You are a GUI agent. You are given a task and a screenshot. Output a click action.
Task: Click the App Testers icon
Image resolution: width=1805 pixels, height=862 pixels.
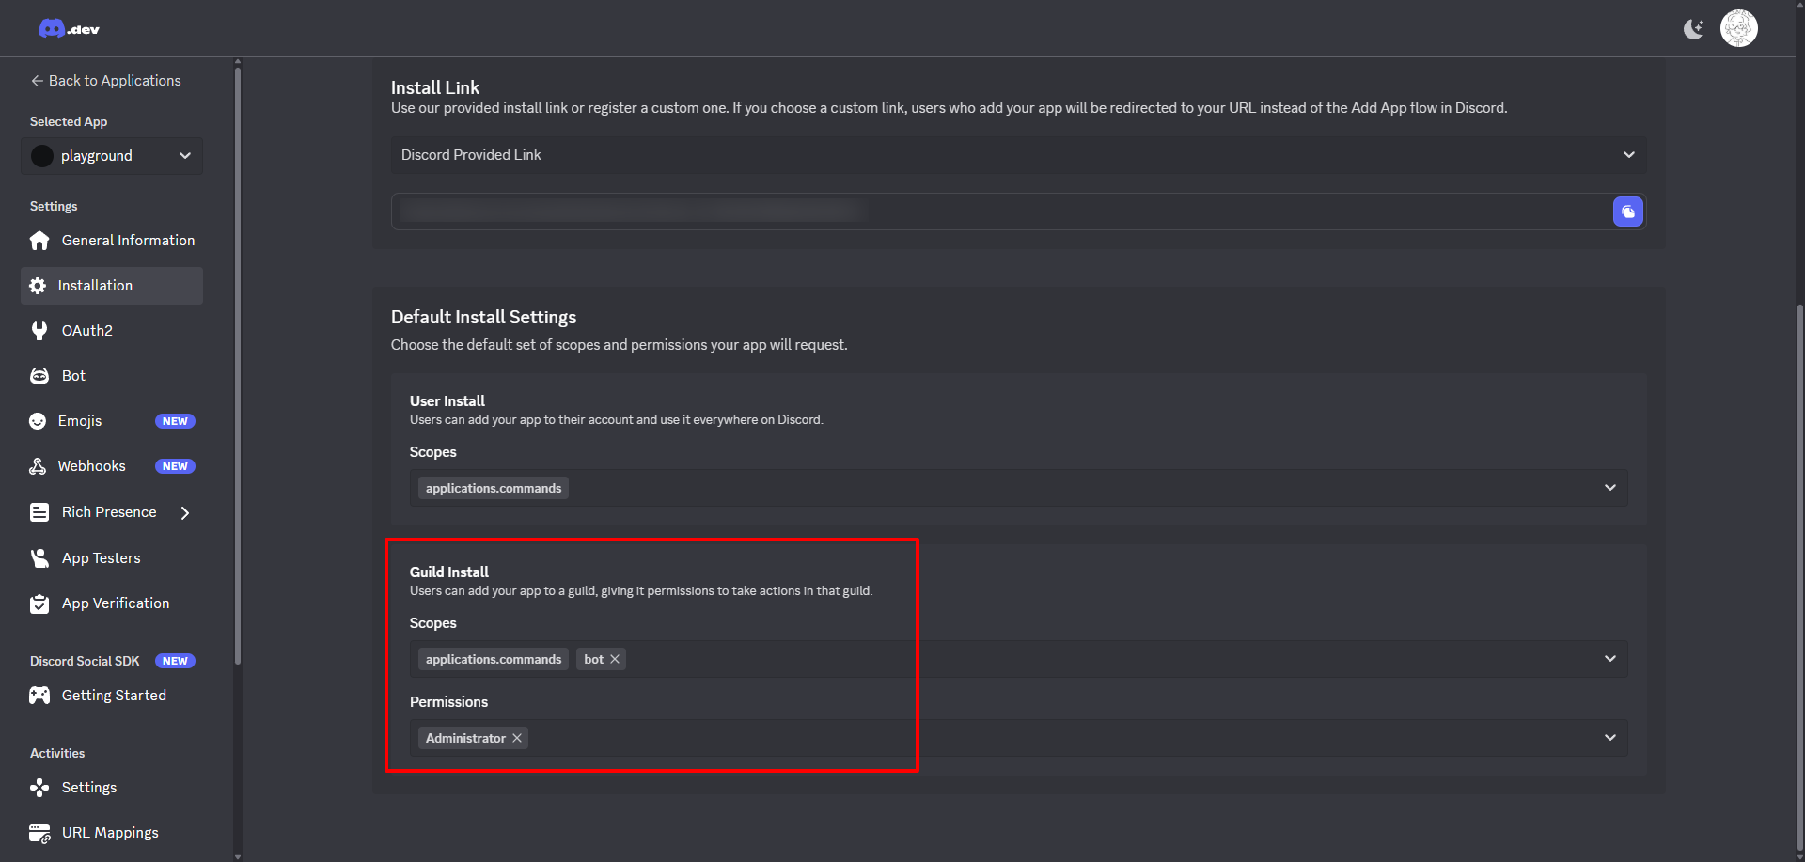[39, 558]
